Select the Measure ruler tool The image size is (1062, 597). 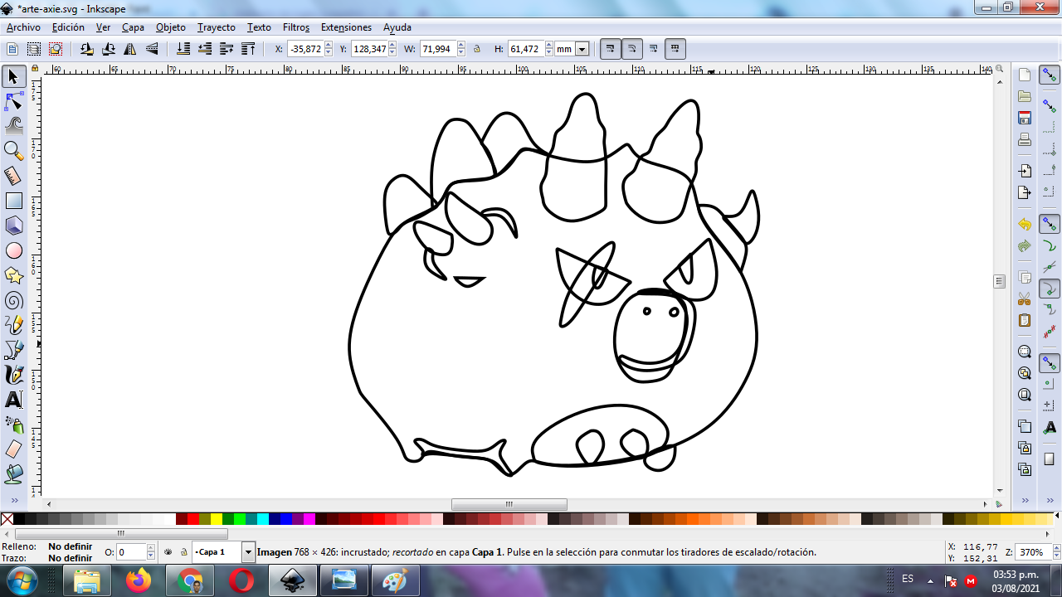pyautogui.click(x=13, y=176)
